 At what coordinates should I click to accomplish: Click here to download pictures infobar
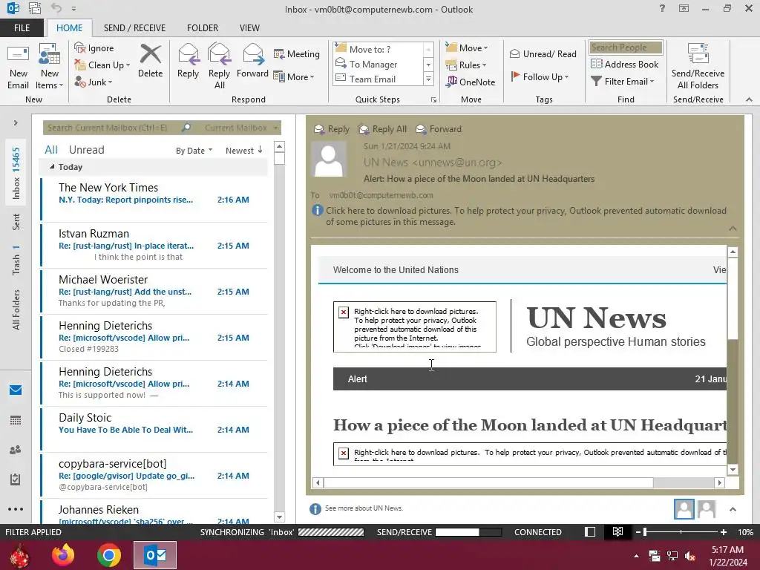point(519,216)
